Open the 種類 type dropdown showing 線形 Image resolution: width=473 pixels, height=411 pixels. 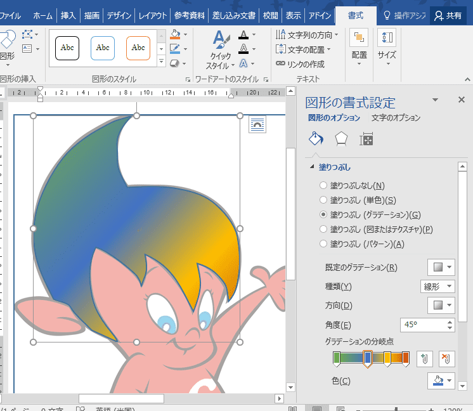click(437, 287)
